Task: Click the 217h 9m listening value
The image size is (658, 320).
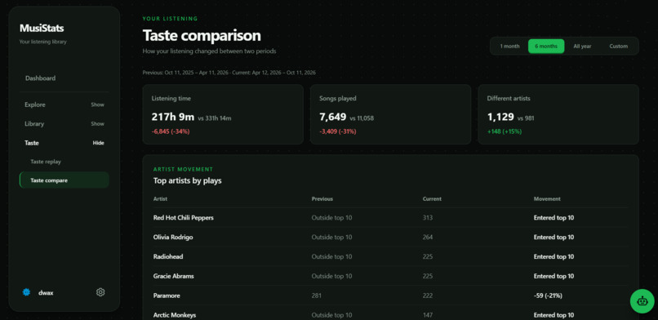Action: [173, 117]
